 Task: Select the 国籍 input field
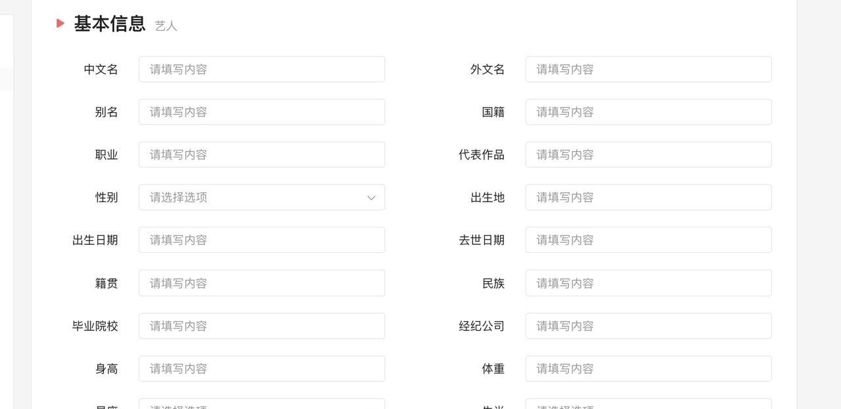click(x=648, y=112)
